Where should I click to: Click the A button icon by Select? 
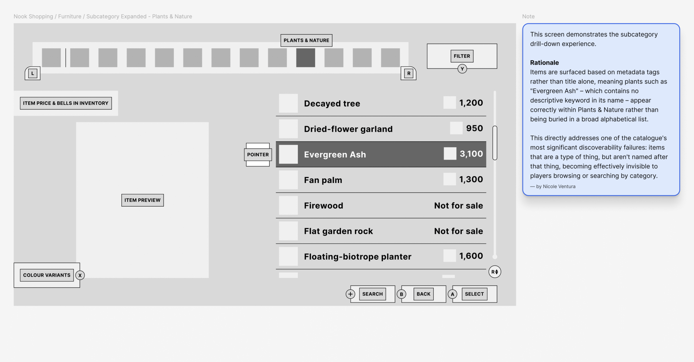452,294
